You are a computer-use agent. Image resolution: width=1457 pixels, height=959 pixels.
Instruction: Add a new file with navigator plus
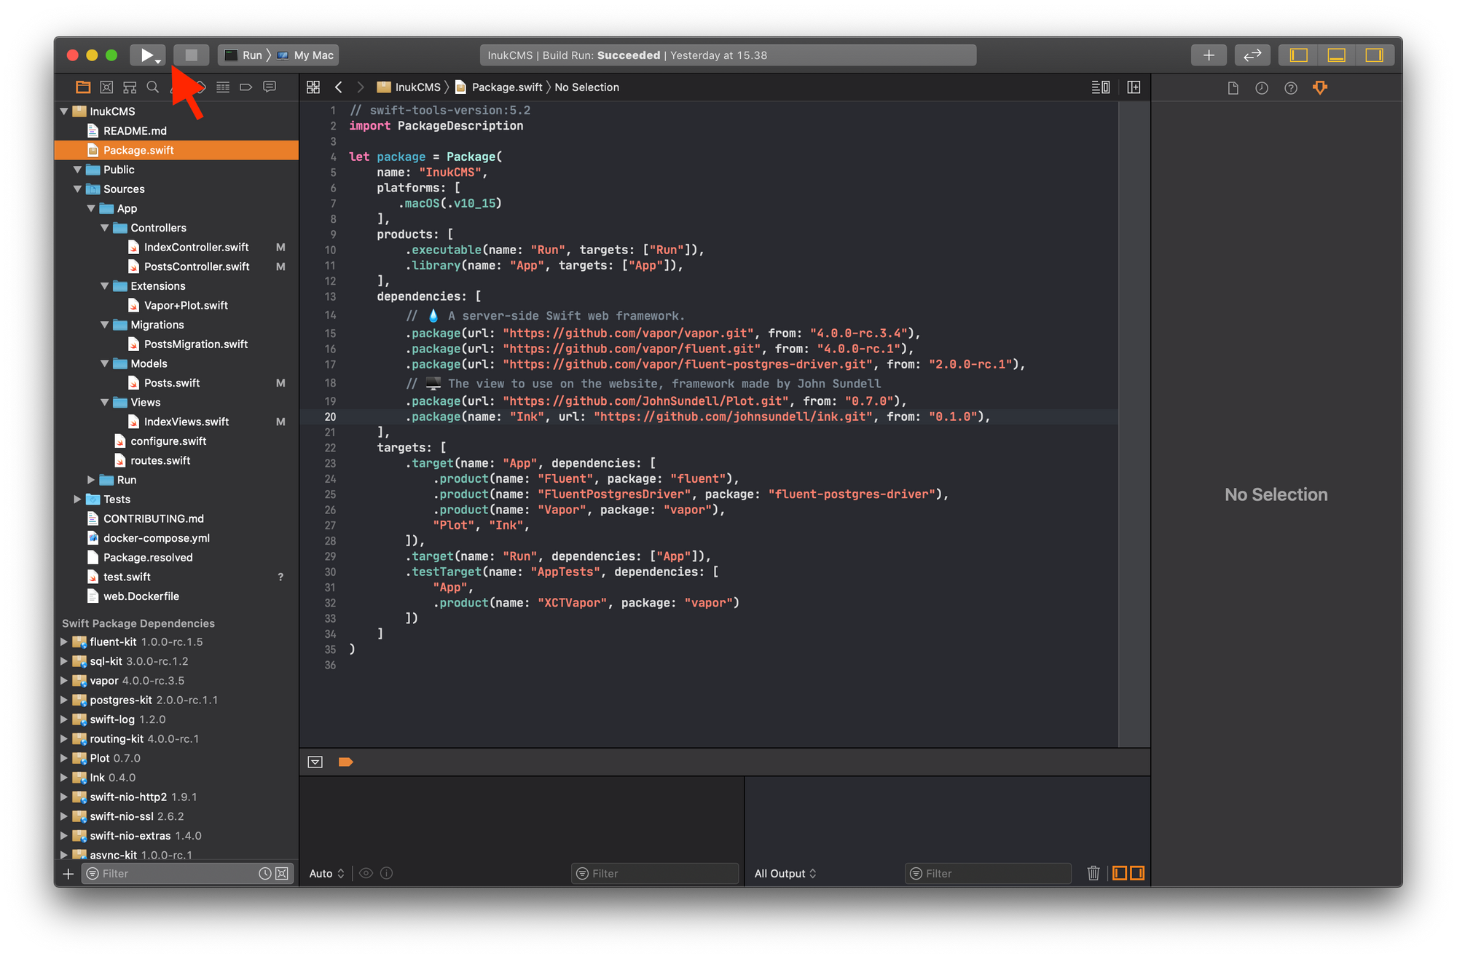68,873
